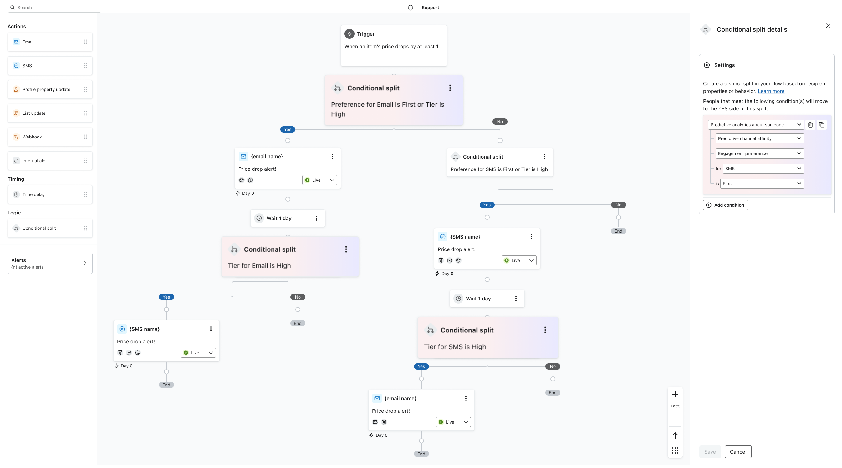The width and height of the screenshot is (842, 468).
Task: Click the notification bell icon
Action: point(410,8)
